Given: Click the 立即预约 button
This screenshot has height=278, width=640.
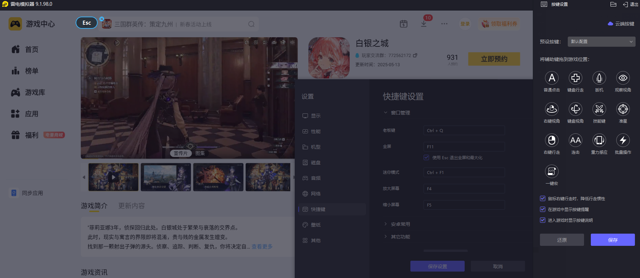Looking at the screenshot, I should 494,59.
